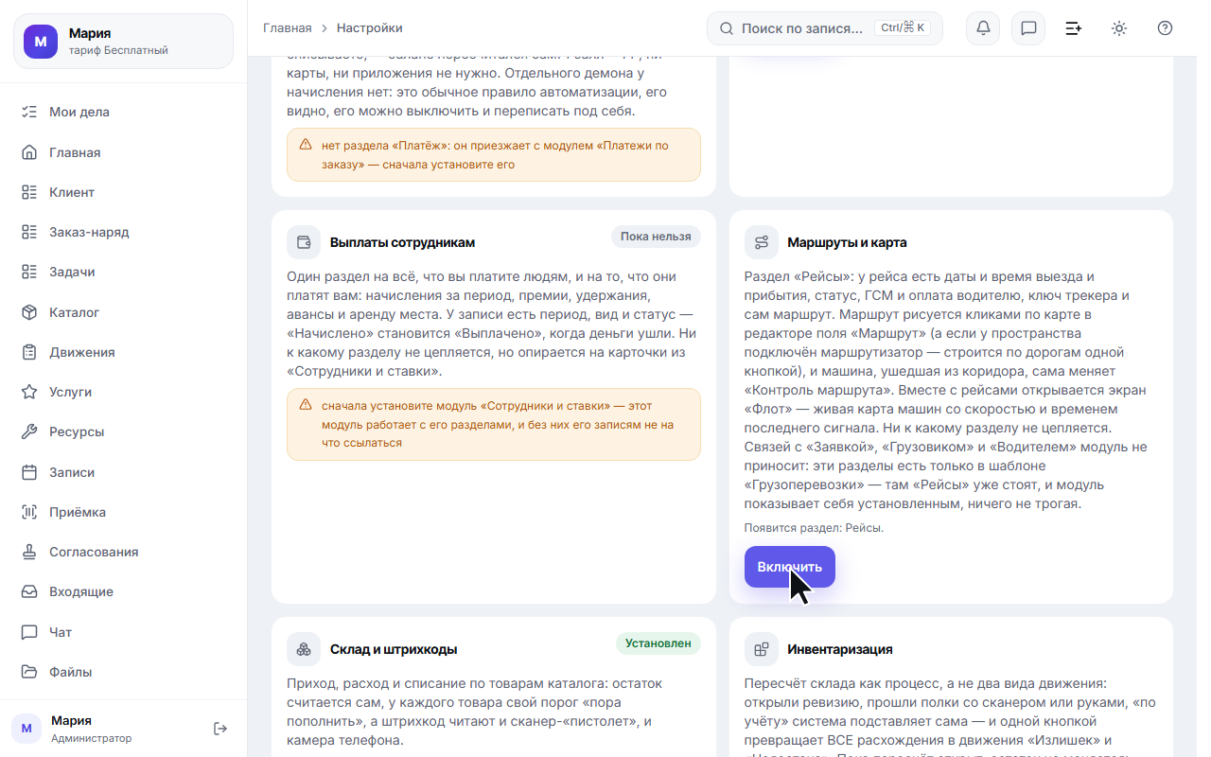
Task: Click the Движения clipboard icon
Action: [x=29, y=352]
